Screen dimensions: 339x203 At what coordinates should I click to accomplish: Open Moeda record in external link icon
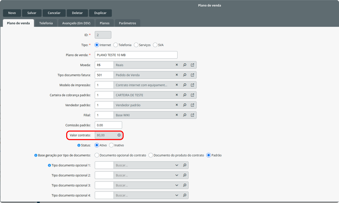click(x=192, y=65)
